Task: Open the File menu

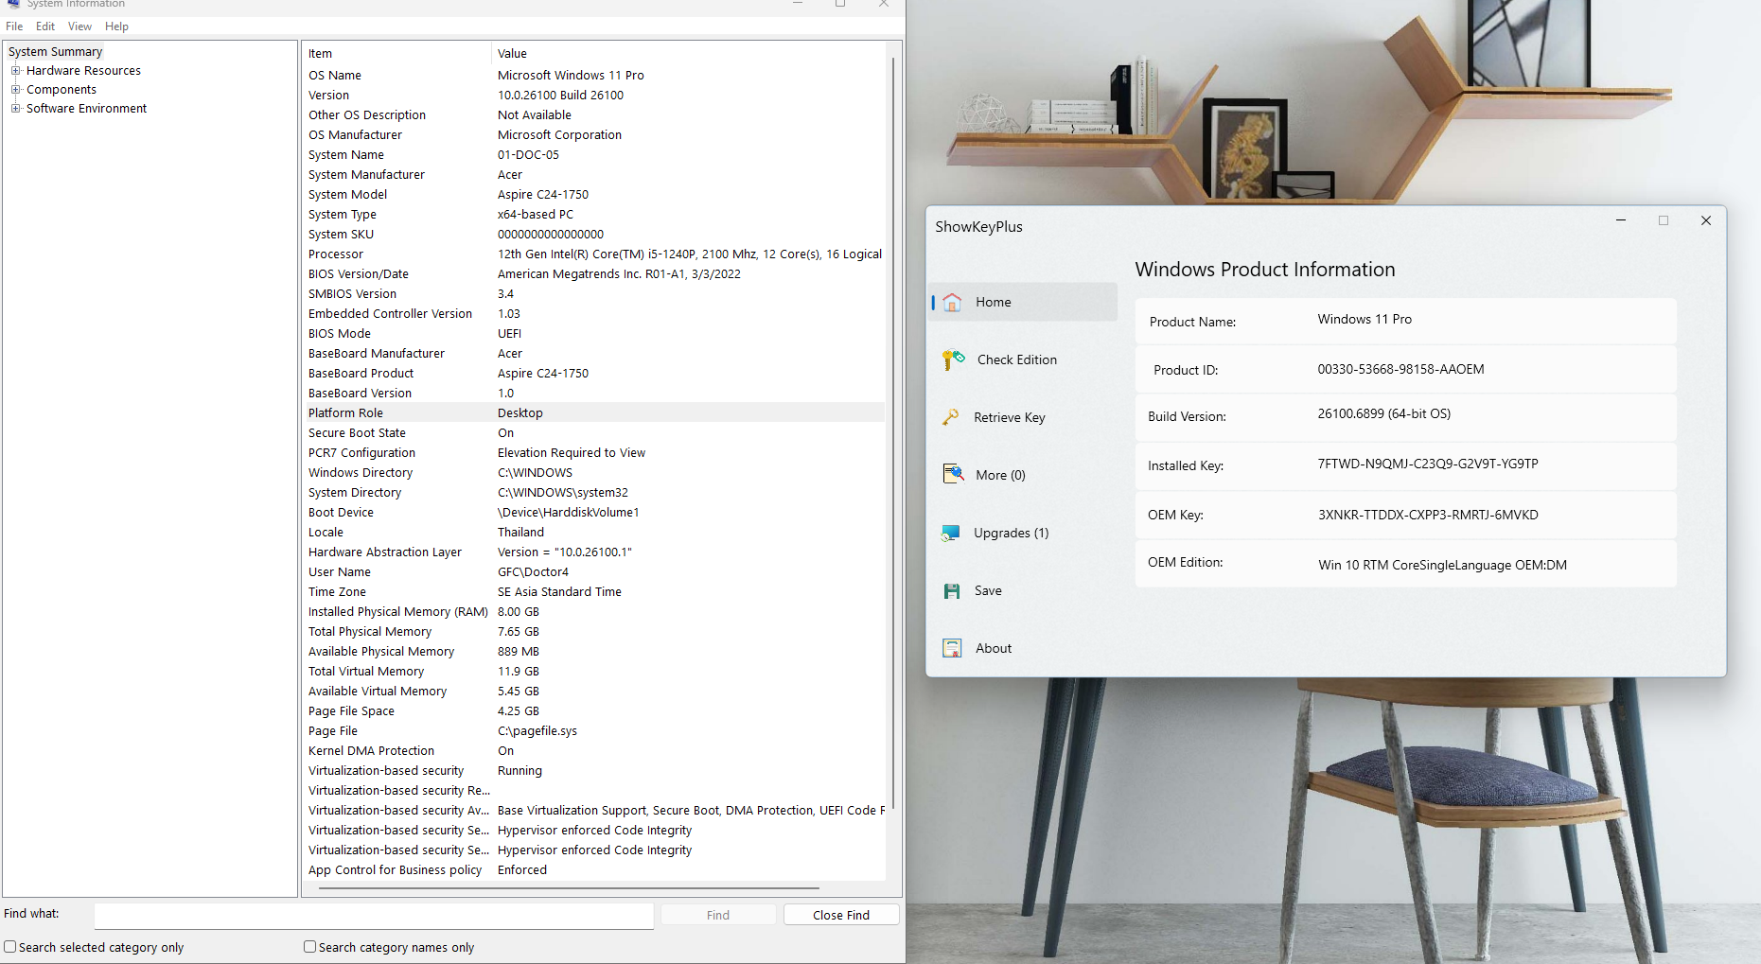Action: point(14,26)
